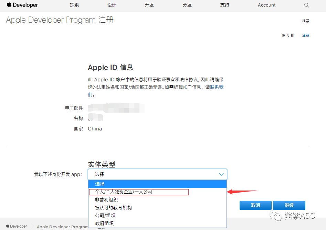Screen dimensions: 326x230
Task: Click the 注销 sign-out link
Action: [306, 35]
